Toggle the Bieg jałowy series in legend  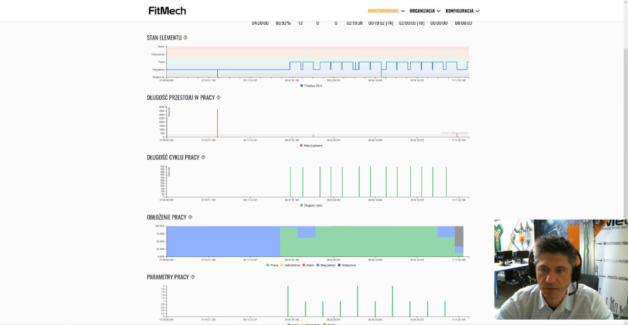click(x=325, y=265)
